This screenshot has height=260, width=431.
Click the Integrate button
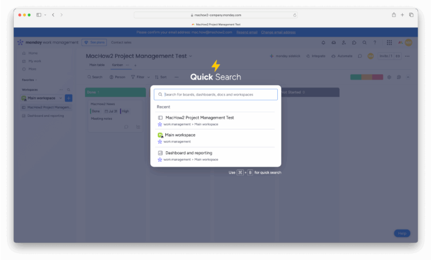pyautogui.click(x=316, y=56)
